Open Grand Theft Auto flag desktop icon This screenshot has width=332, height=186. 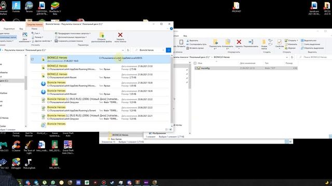(68, 147)
